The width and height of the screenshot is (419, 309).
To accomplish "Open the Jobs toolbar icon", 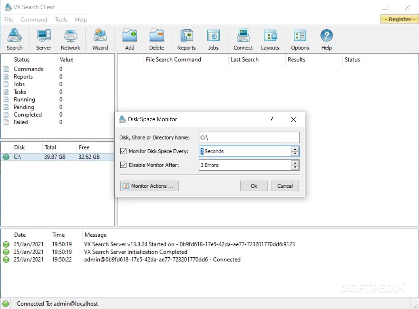I will (213, 40).
